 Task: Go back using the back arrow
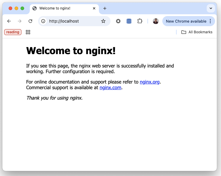tap(9, 21)
